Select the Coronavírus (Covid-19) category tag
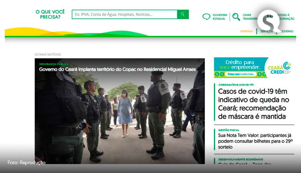 236,85
